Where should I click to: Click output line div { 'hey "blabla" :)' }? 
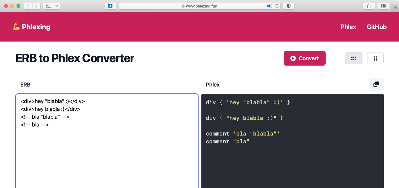[x=248, y=102]
